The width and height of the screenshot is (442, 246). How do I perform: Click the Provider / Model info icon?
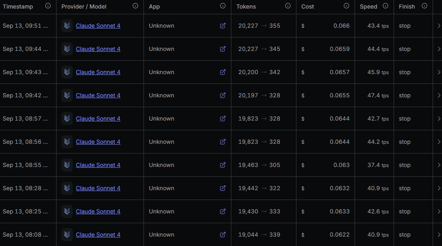pyautogui.click(x=135, y=6)
